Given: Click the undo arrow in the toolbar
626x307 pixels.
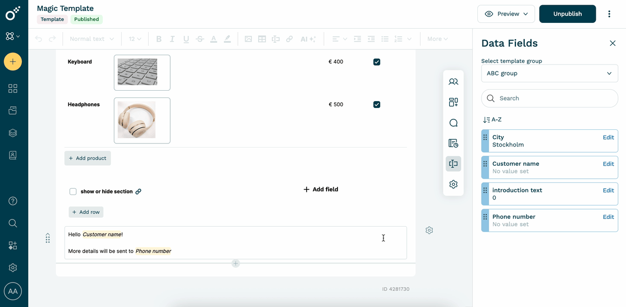Looking at the screenshot, I should point(39,39).
